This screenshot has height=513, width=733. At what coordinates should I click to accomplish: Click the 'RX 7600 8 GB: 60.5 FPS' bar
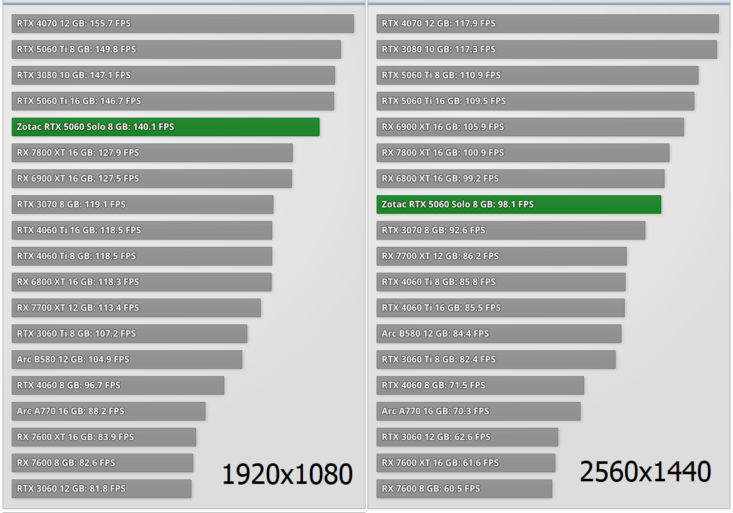(464, 488)
